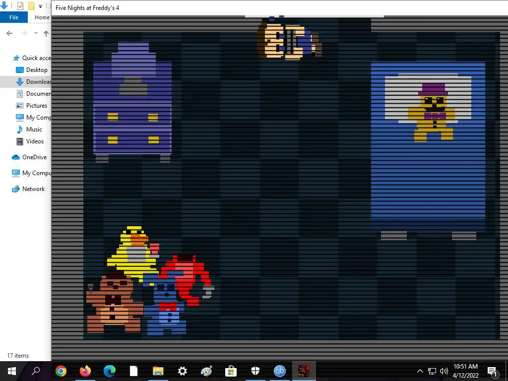Viewport: 508px width, 381px height.
Task: Open Desktop in the navigation pane
Action: click(32, 70)
